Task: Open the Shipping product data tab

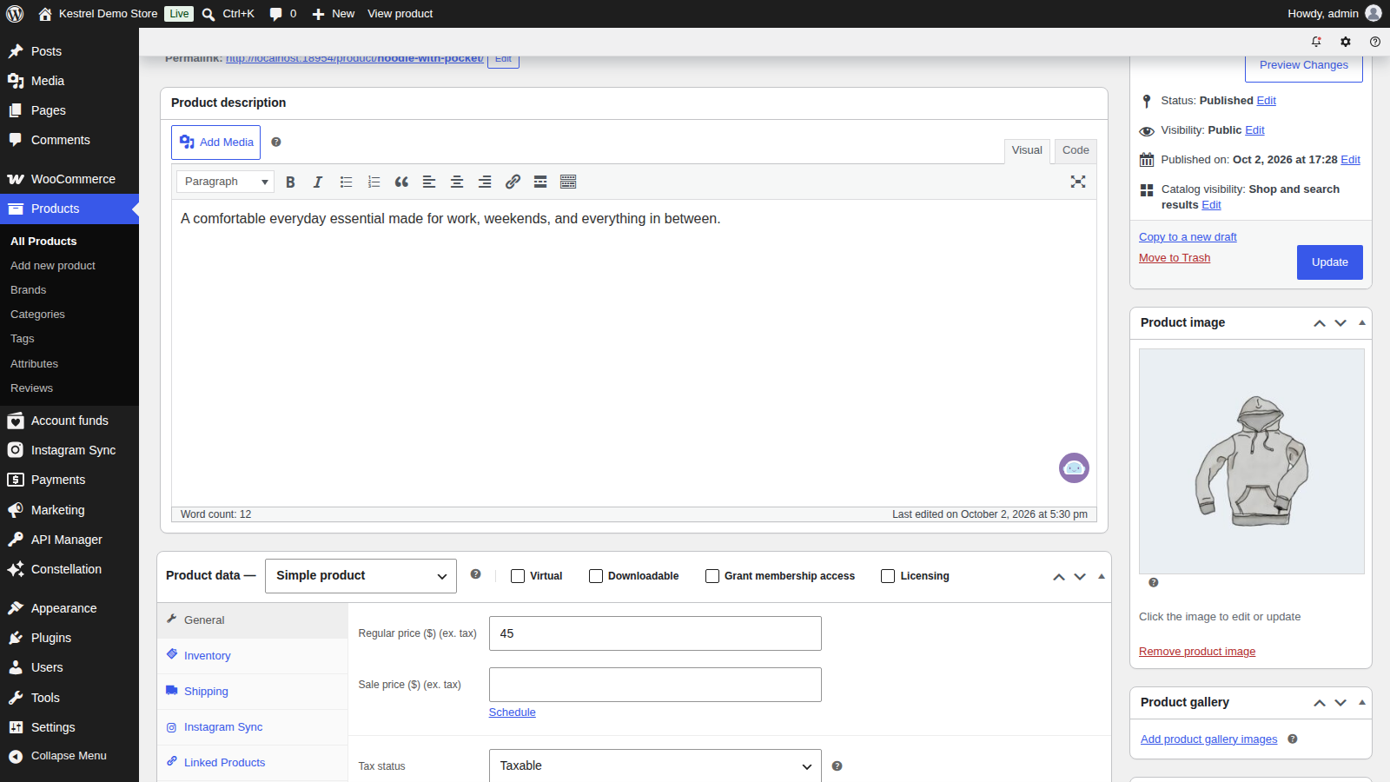Action: click(x=253, y=692)
